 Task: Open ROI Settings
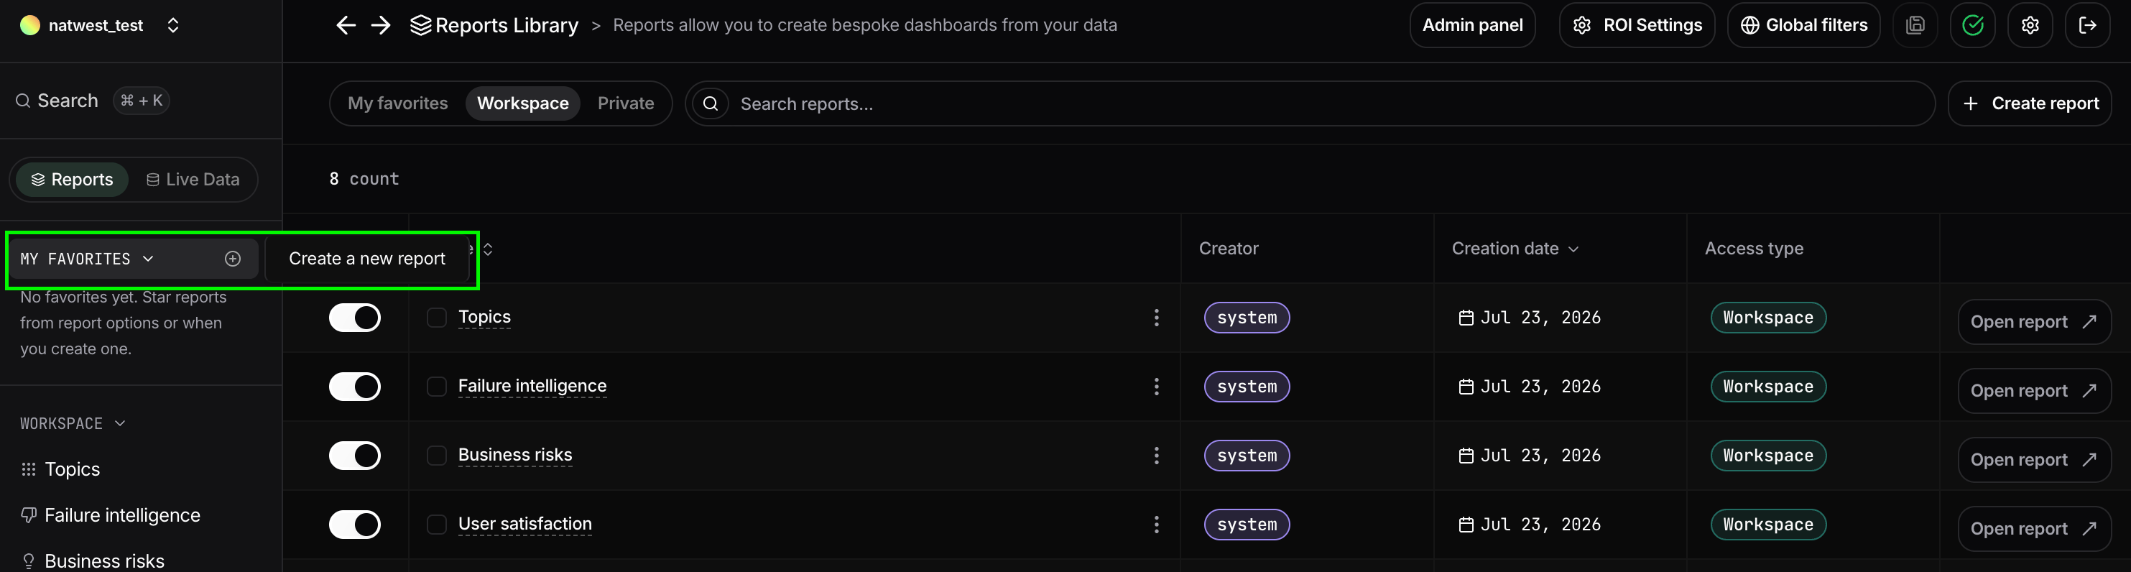(1636, 26)
